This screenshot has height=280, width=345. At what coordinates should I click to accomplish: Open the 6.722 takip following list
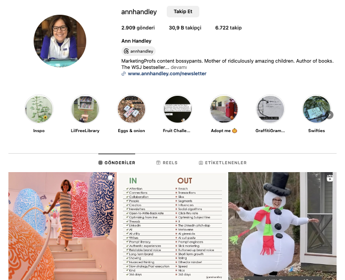tap(228, 28)
